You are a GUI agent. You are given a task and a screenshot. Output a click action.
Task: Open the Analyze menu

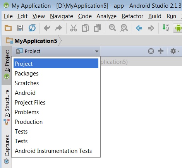(106, 16)
